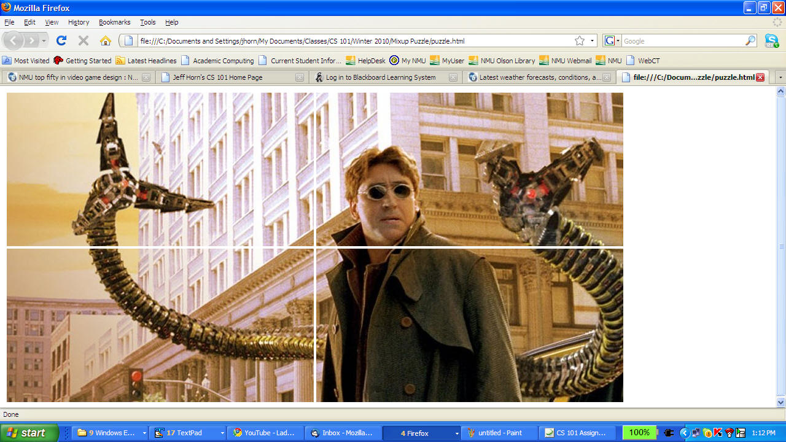Open the View menu
The height and width of the screenshot is (442, 786).
pyautogui.click(x=52, y=22)
